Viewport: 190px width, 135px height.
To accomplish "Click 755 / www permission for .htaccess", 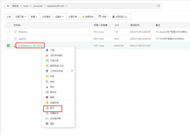I will click(99, 32).
